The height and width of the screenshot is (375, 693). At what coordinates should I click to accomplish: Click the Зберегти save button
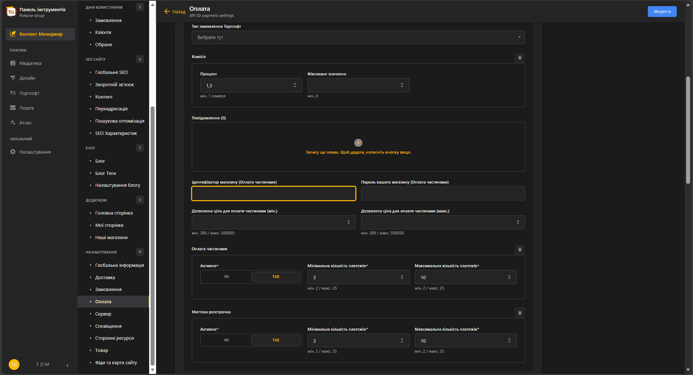click(x=662, y=12)
